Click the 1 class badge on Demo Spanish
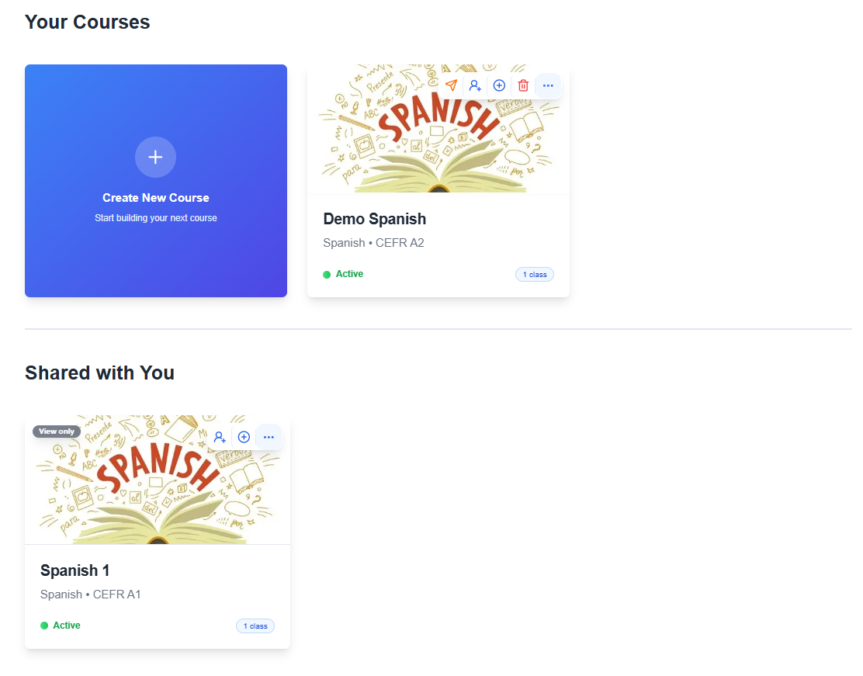This screenshot has height=676, width=863. click(x=535, y=274)
